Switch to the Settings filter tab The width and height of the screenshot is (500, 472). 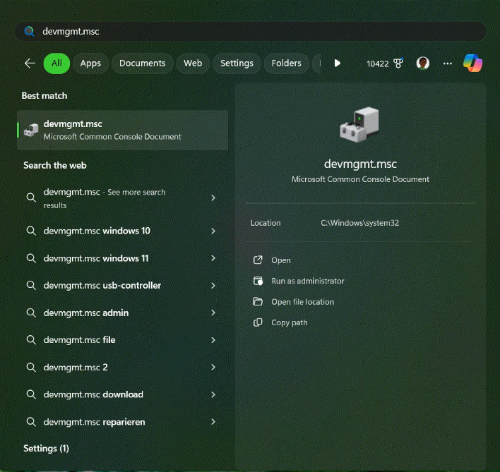(237, 63)
